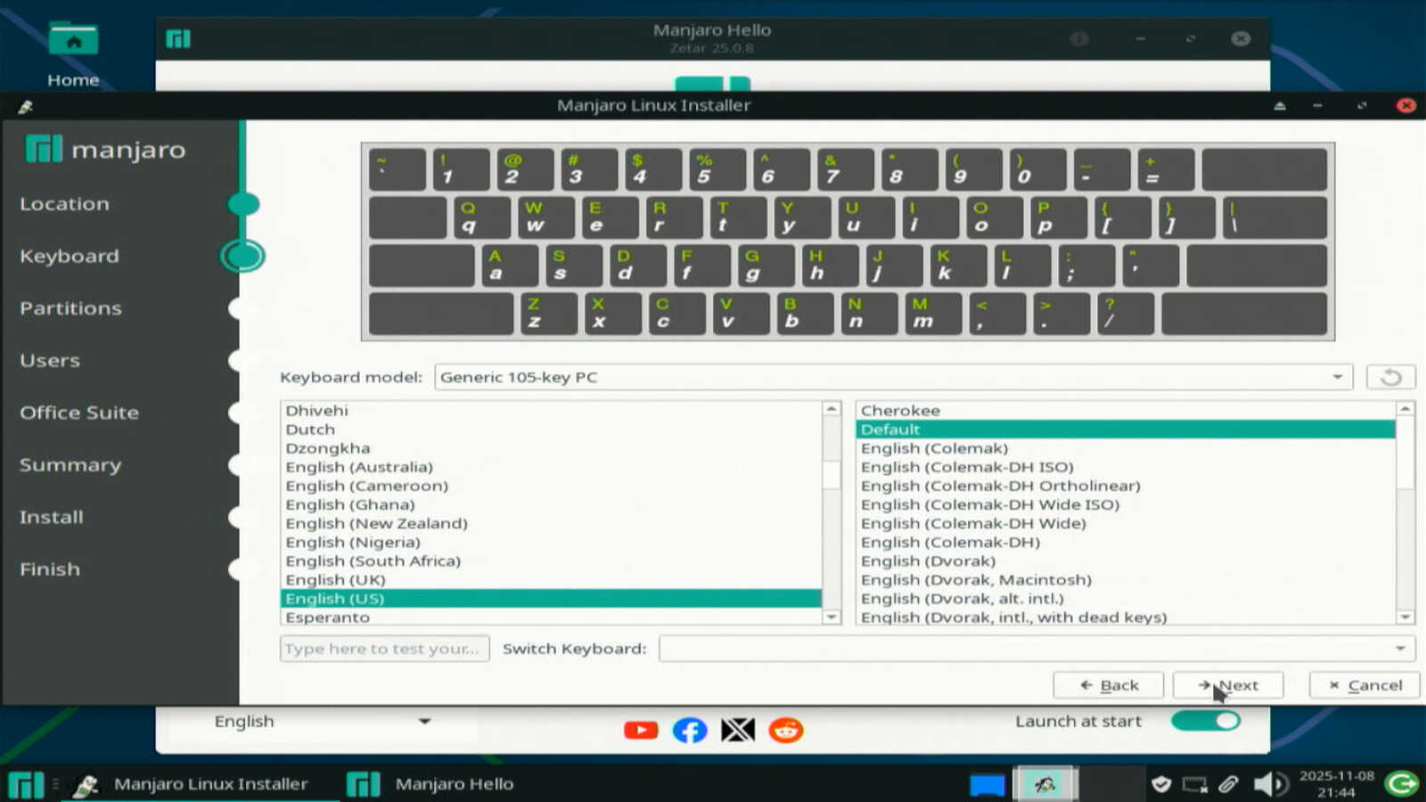Click the Next button
Screen dimensions: 1426x802
coord(1228,685)
